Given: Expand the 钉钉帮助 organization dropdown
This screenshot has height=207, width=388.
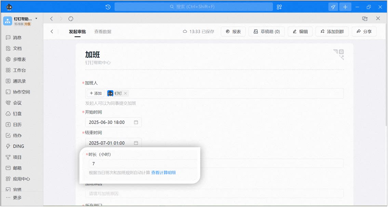Looking at the screenshot, I should coord(36,18).
